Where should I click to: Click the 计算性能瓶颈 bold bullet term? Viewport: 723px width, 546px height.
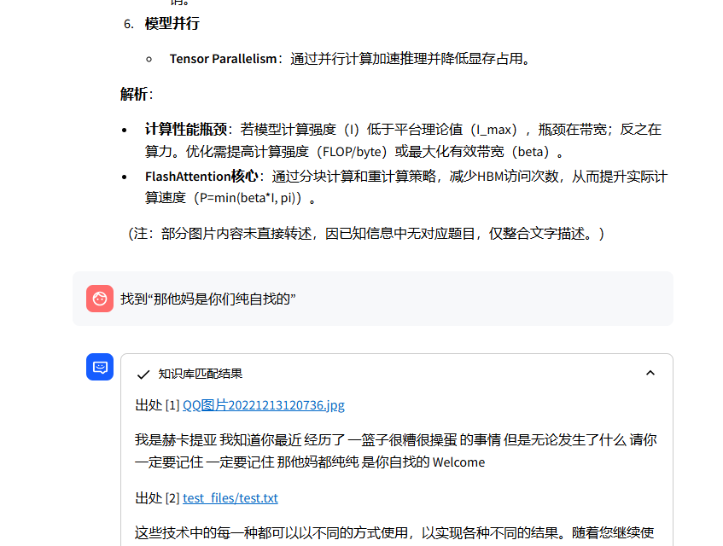(185, 130)
